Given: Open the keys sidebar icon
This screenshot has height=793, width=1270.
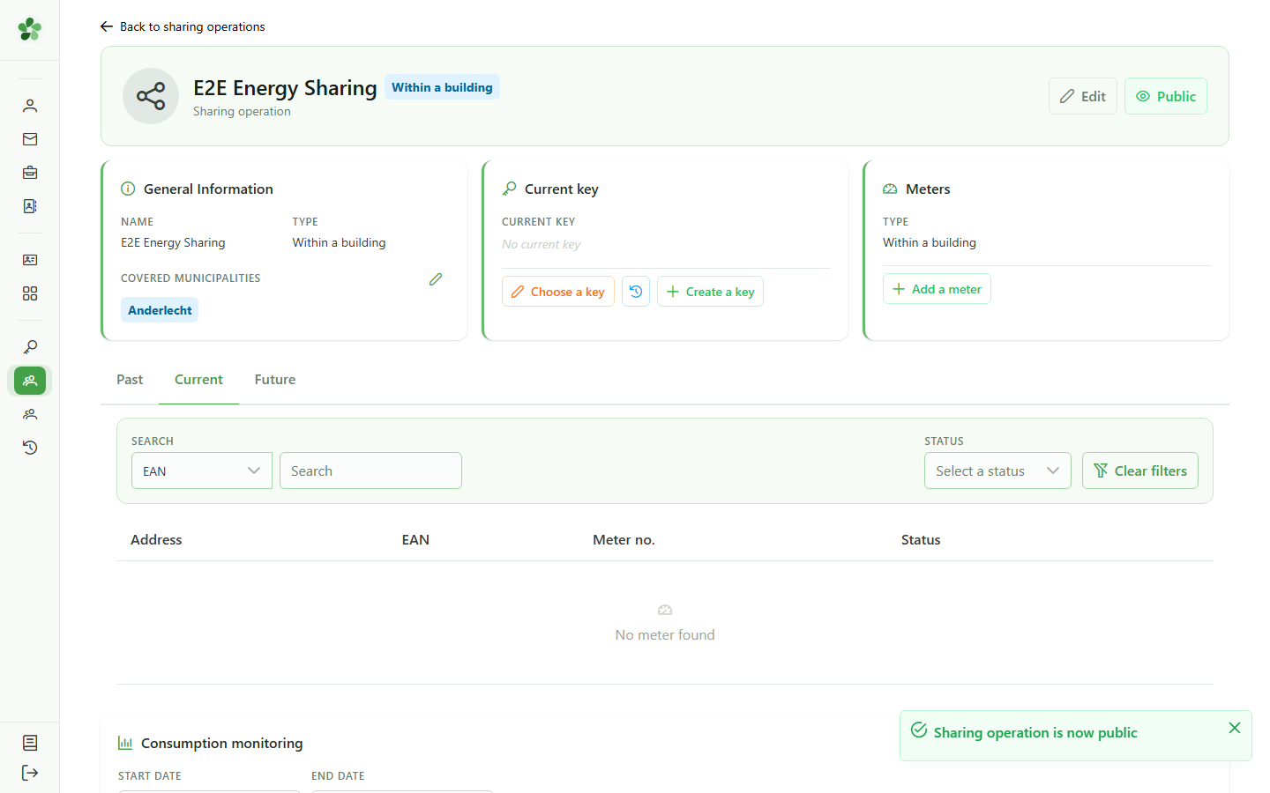Looking at the screenshot, I should pos(30,347).
